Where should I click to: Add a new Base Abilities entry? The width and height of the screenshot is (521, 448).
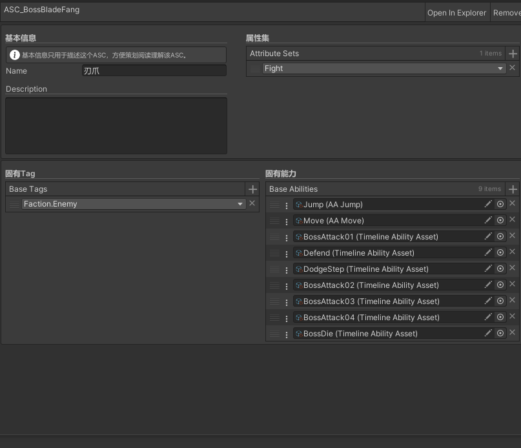point(513,189)
